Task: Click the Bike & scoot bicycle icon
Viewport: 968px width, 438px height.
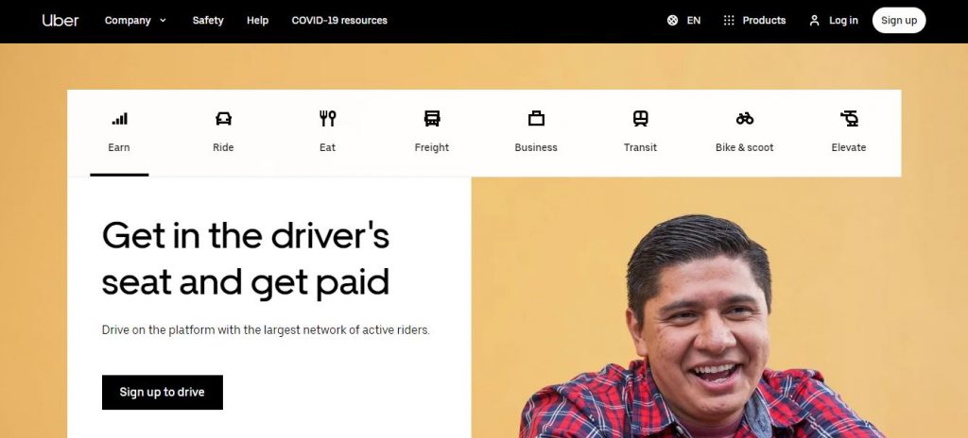Action: pyautogui.click(x=745, y=118)
